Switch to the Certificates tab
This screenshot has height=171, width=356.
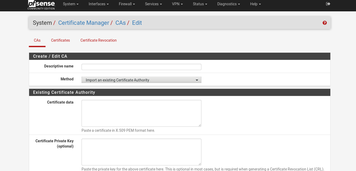click(60, 40)
